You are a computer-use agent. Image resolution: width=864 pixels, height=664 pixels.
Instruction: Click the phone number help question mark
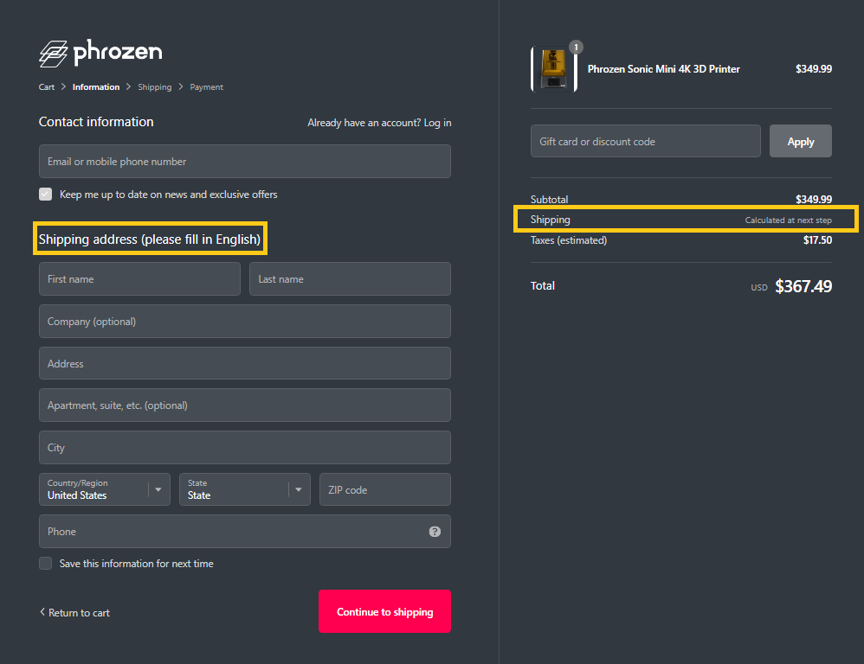(435, 531)
